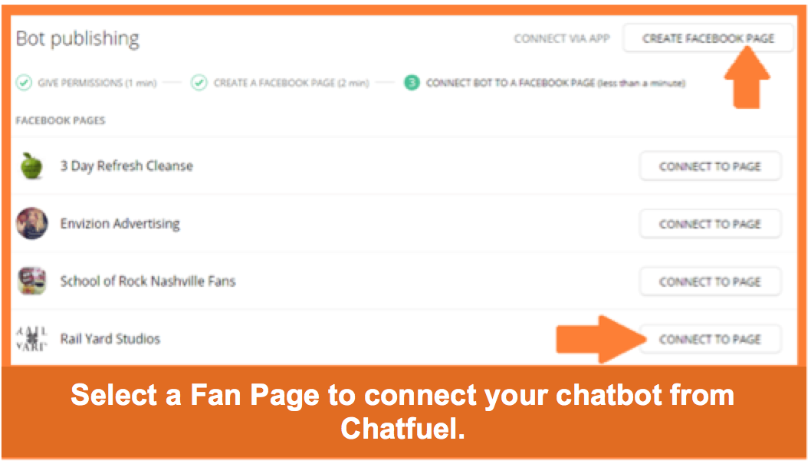Open the Create Facebook Page button
The image size is (811, 464).
click(708, 38)
